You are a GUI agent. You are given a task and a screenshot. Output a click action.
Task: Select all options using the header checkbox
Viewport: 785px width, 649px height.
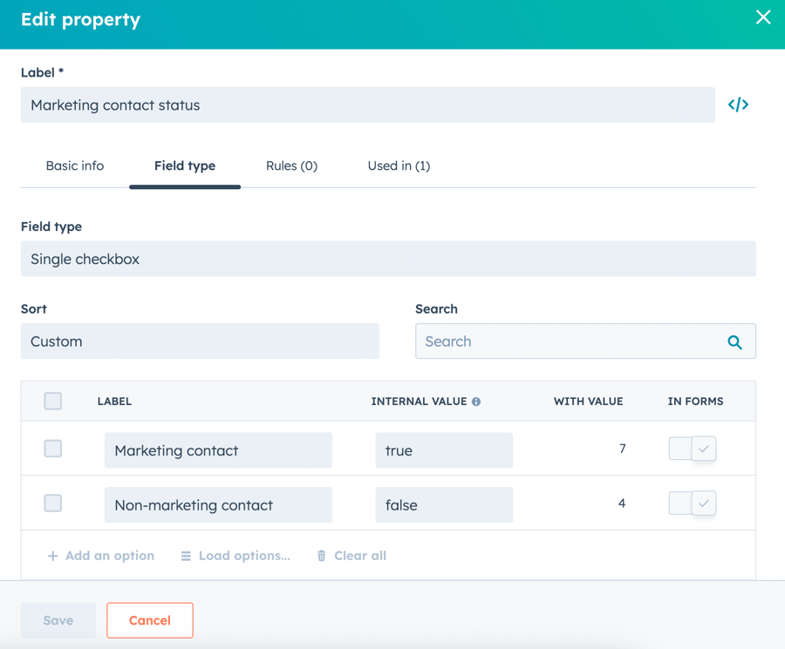click(x=52, y=401)
